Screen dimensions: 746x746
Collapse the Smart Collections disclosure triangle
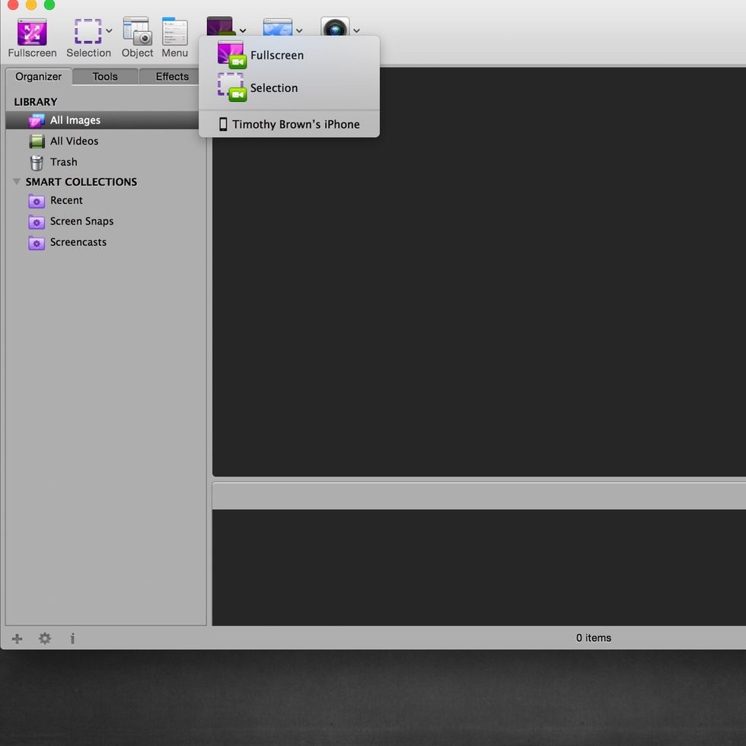tap(17, 182)
